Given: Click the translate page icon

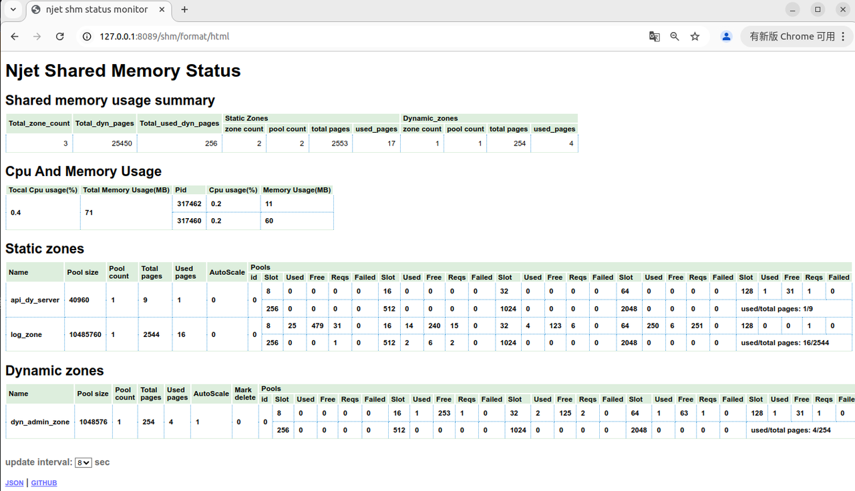Looking at the screenshot, I should pos(655,37).
